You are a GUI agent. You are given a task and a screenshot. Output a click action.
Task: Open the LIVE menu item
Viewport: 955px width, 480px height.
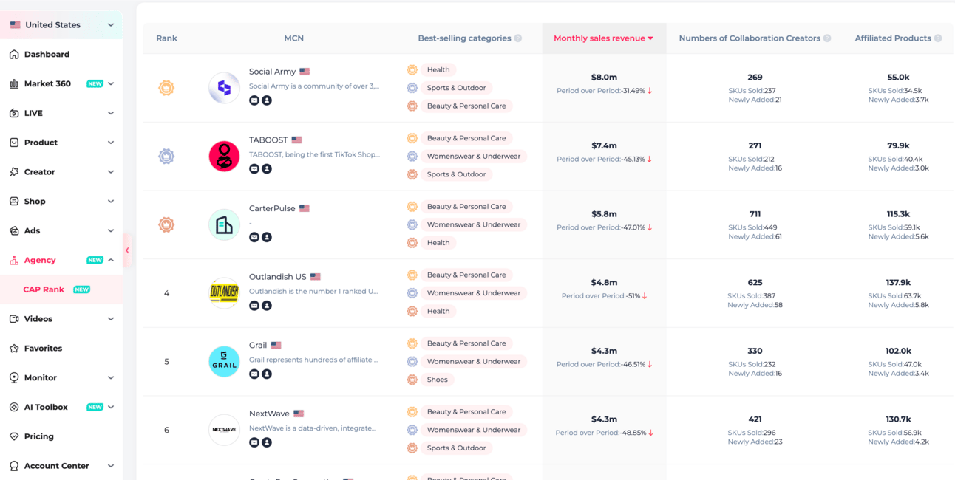61,113
